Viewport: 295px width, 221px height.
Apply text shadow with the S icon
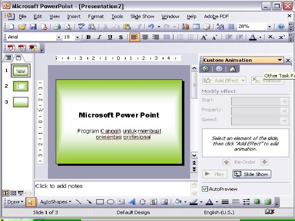[121, 37]
